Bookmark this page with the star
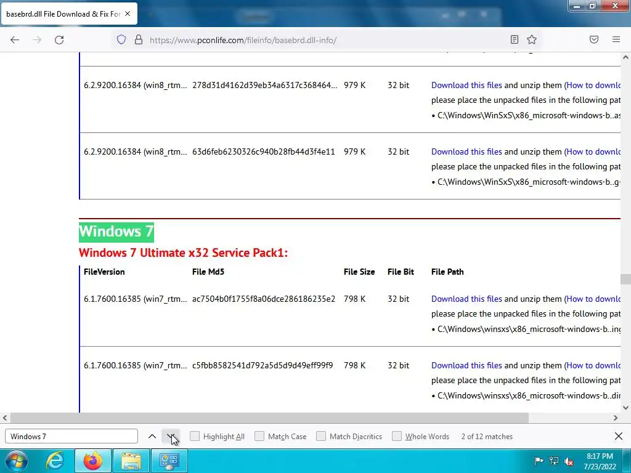 click(x=532, y=39)
